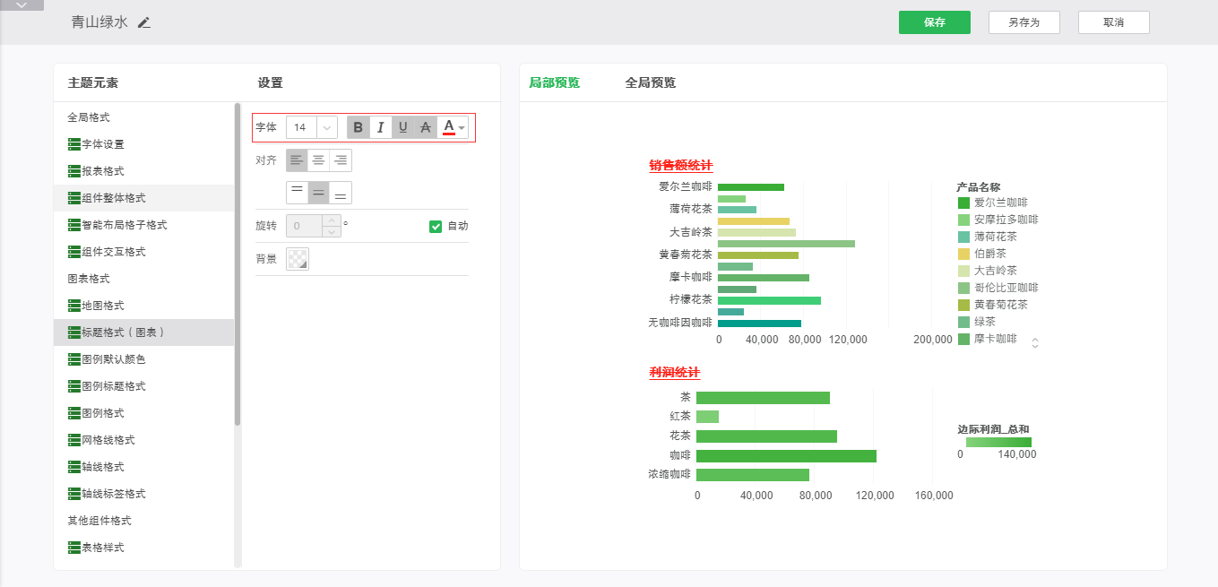Image resolution: width=1218 pixels, height=587 pixels.
Task: Toggle strikethrough font formatting
Action: (x=426, y=127)
